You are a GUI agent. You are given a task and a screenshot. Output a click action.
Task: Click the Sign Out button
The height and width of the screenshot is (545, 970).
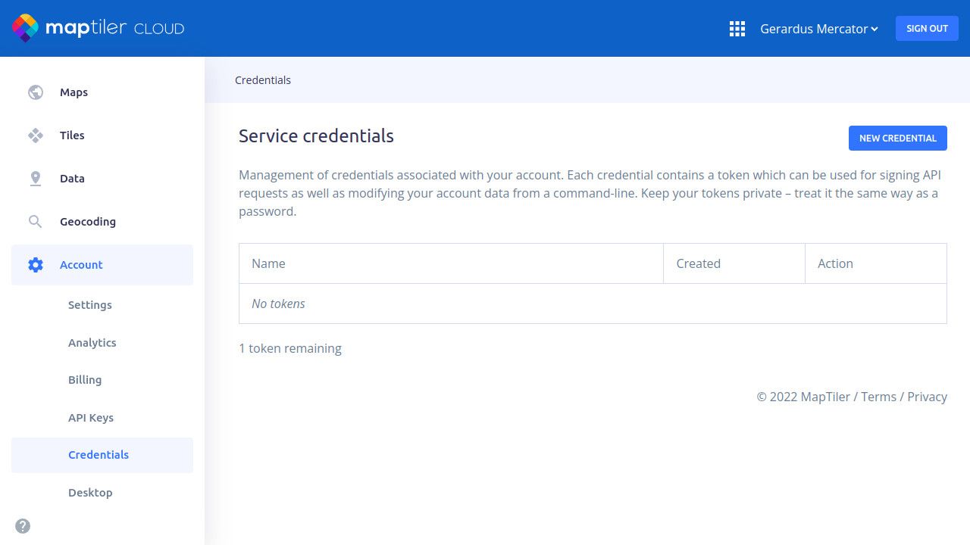click(927, 29)
